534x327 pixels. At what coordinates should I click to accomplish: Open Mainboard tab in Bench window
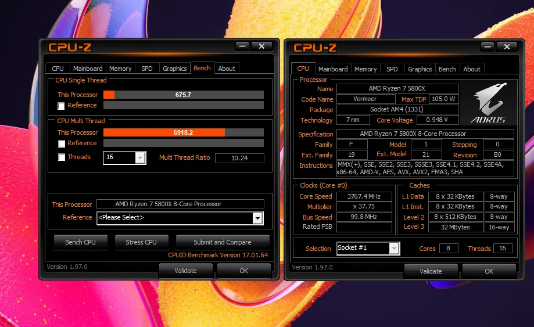click(88, 69)
